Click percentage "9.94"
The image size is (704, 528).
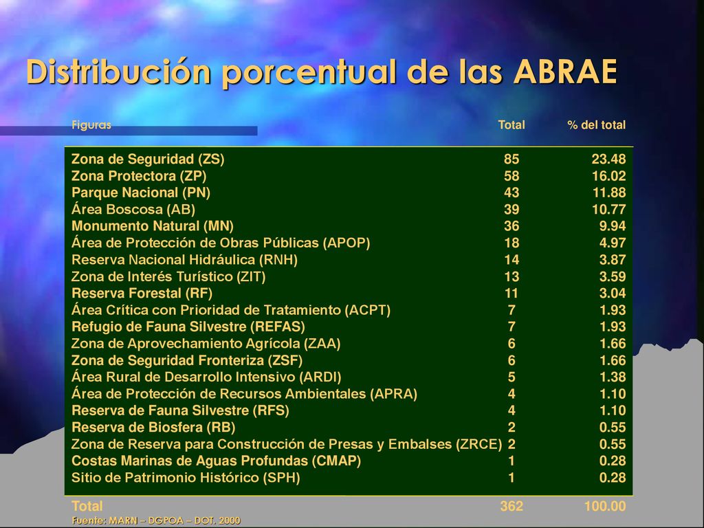click(x=613, y=225)
